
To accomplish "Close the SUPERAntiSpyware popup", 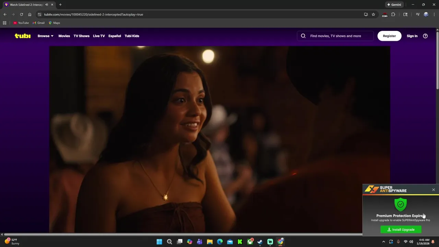I will pos(434,190).
